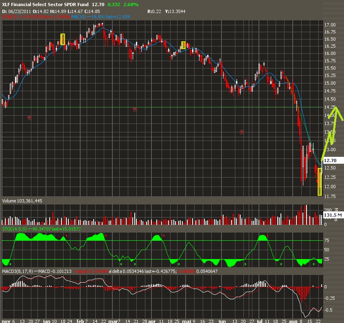Click the 17.00 price axis label
The height and width of the screenshot is (323, 344).
(330, 25)
